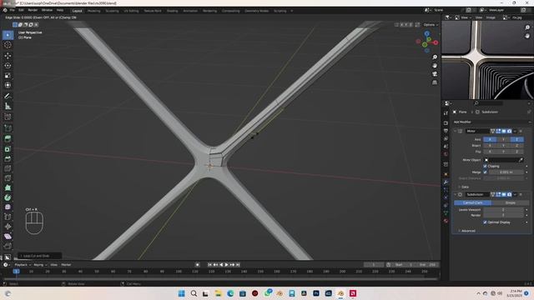Toggle the Optimal Display checkbox
534x300 pixels.
(x=485, y=222)
